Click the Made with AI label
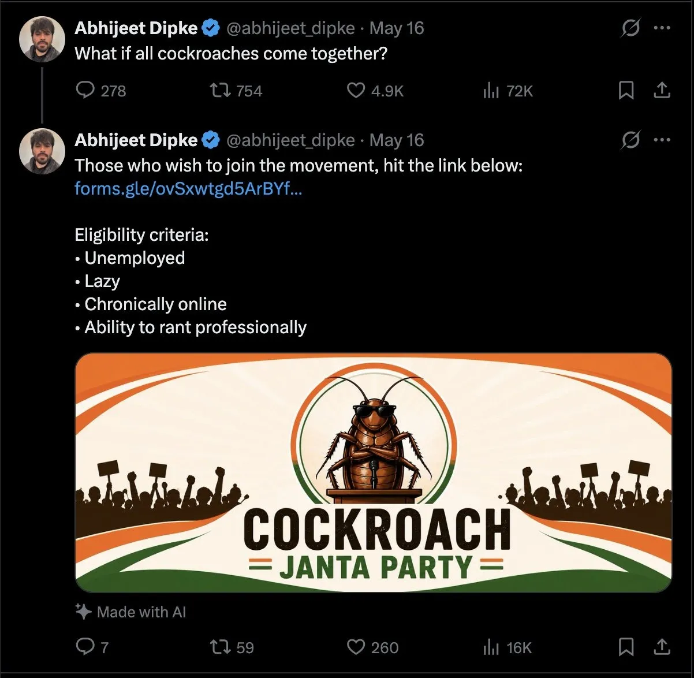 [x=131, y=612]
